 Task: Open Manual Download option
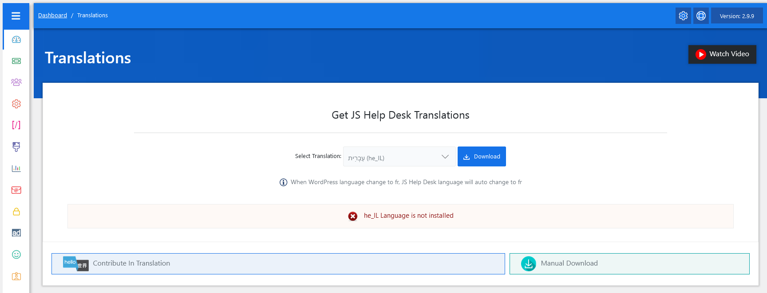tap(629, 263)
